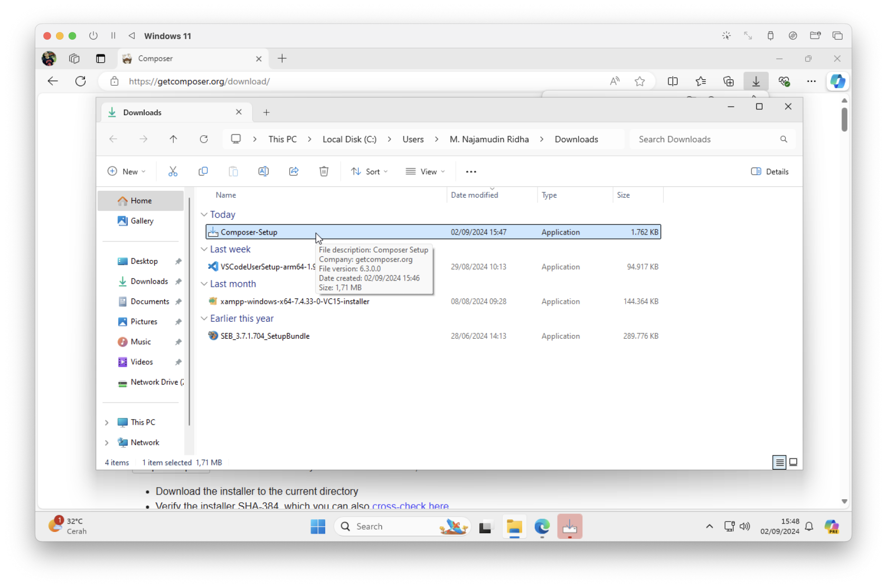Screen dimensions: 887x588
Task: Expand Network in navigation pane
Action: (107, 443)
